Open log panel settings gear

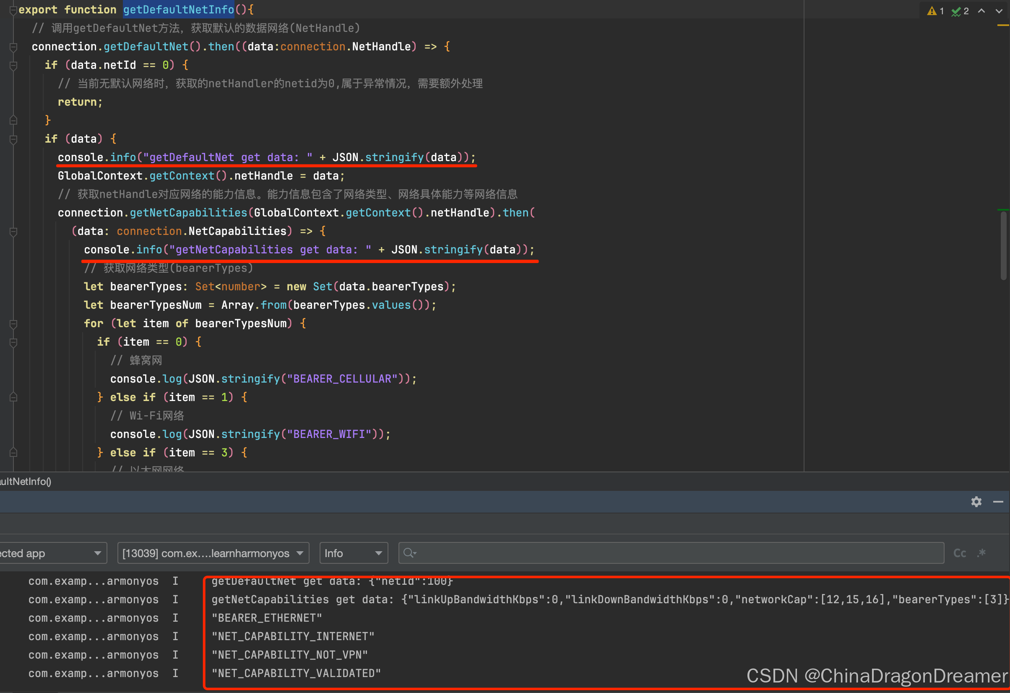[x=976, y=502]
